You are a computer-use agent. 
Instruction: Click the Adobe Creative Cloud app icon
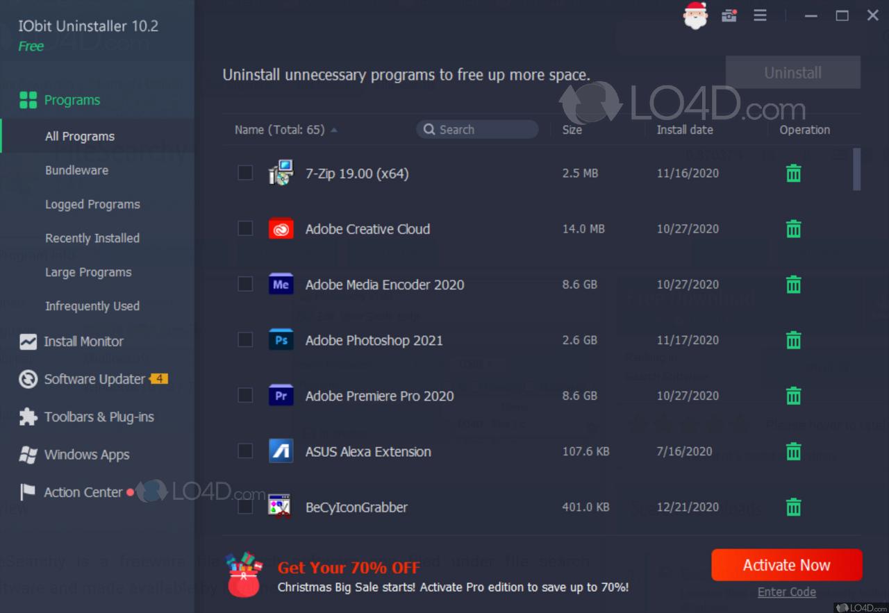(x=281, y=228)
